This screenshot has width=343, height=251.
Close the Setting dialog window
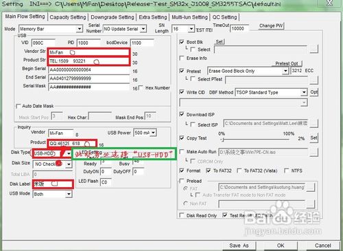pos(329,3)
